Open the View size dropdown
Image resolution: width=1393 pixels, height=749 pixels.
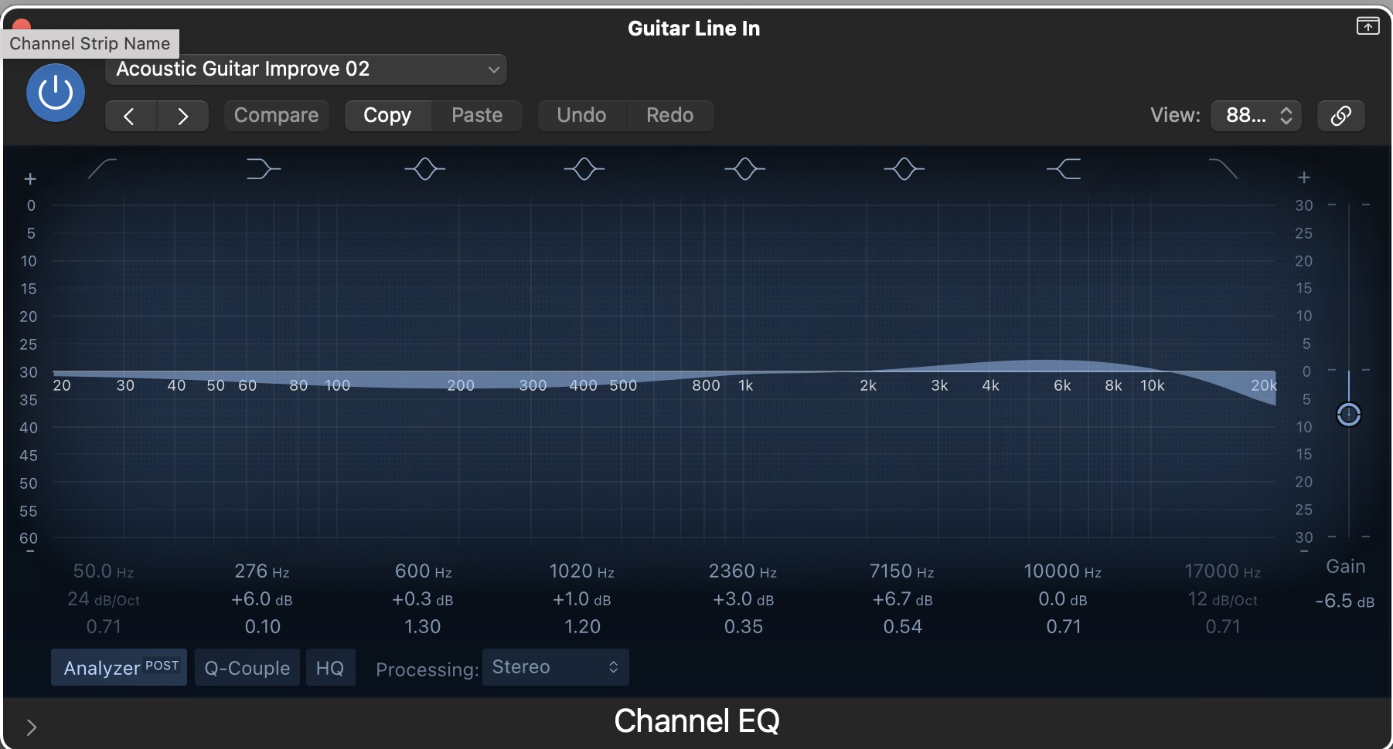pos(1256,116)
